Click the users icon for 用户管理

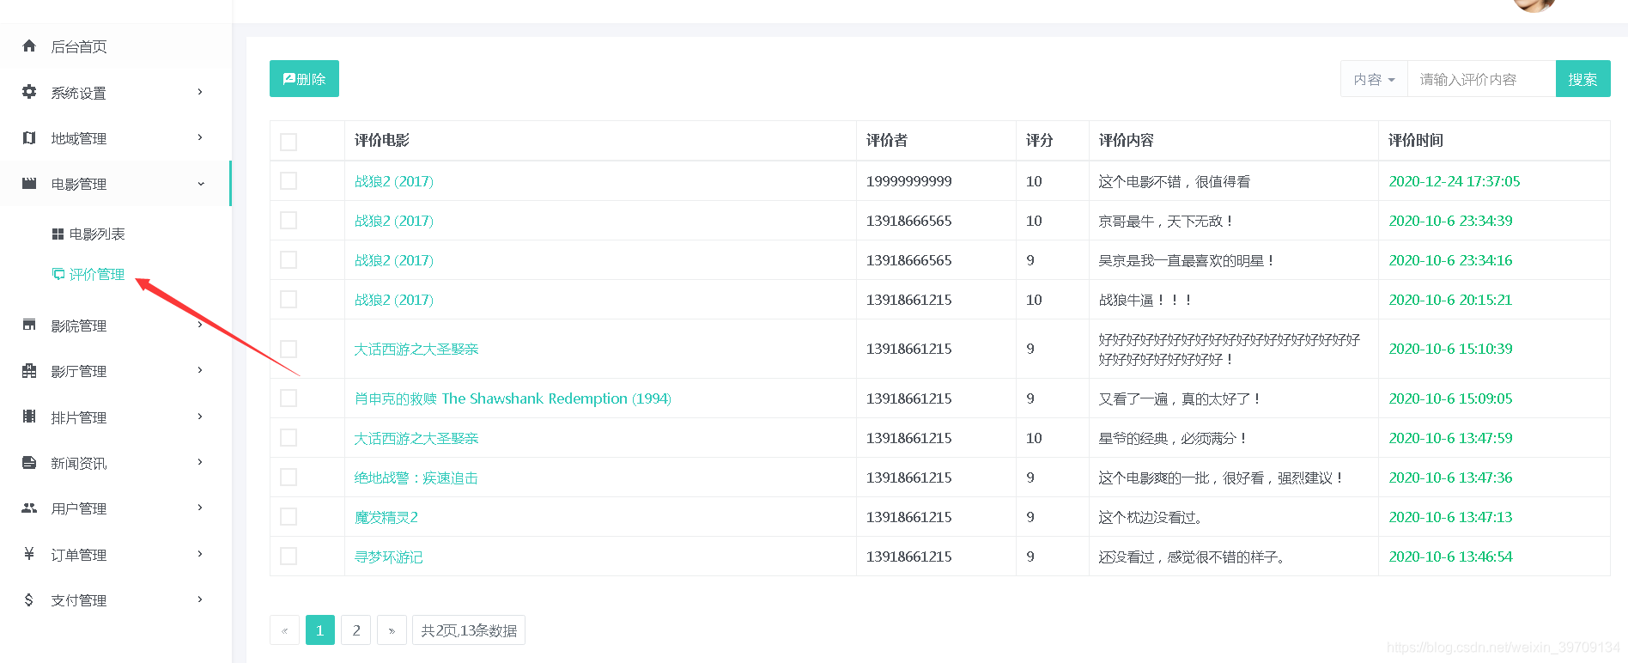(x=29, y=508)
